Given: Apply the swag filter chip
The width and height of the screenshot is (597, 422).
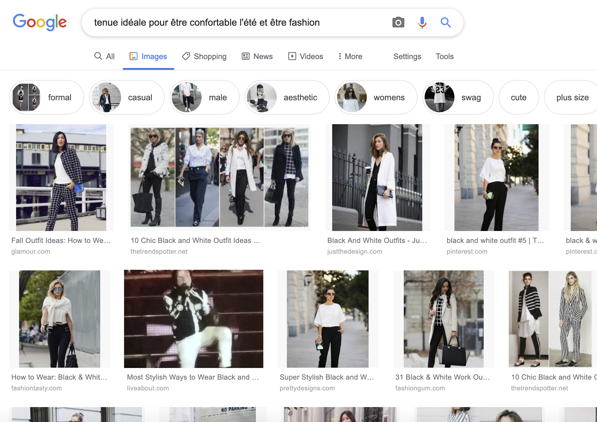Looking at the screenshot, I should pos(458,97).
